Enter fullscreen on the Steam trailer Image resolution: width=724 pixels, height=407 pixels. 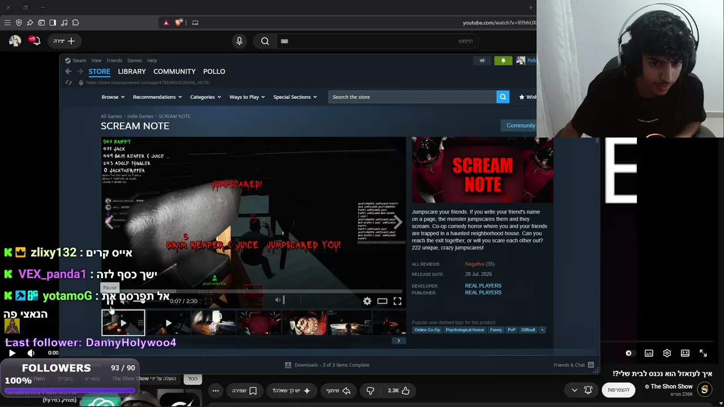(398, 301)
